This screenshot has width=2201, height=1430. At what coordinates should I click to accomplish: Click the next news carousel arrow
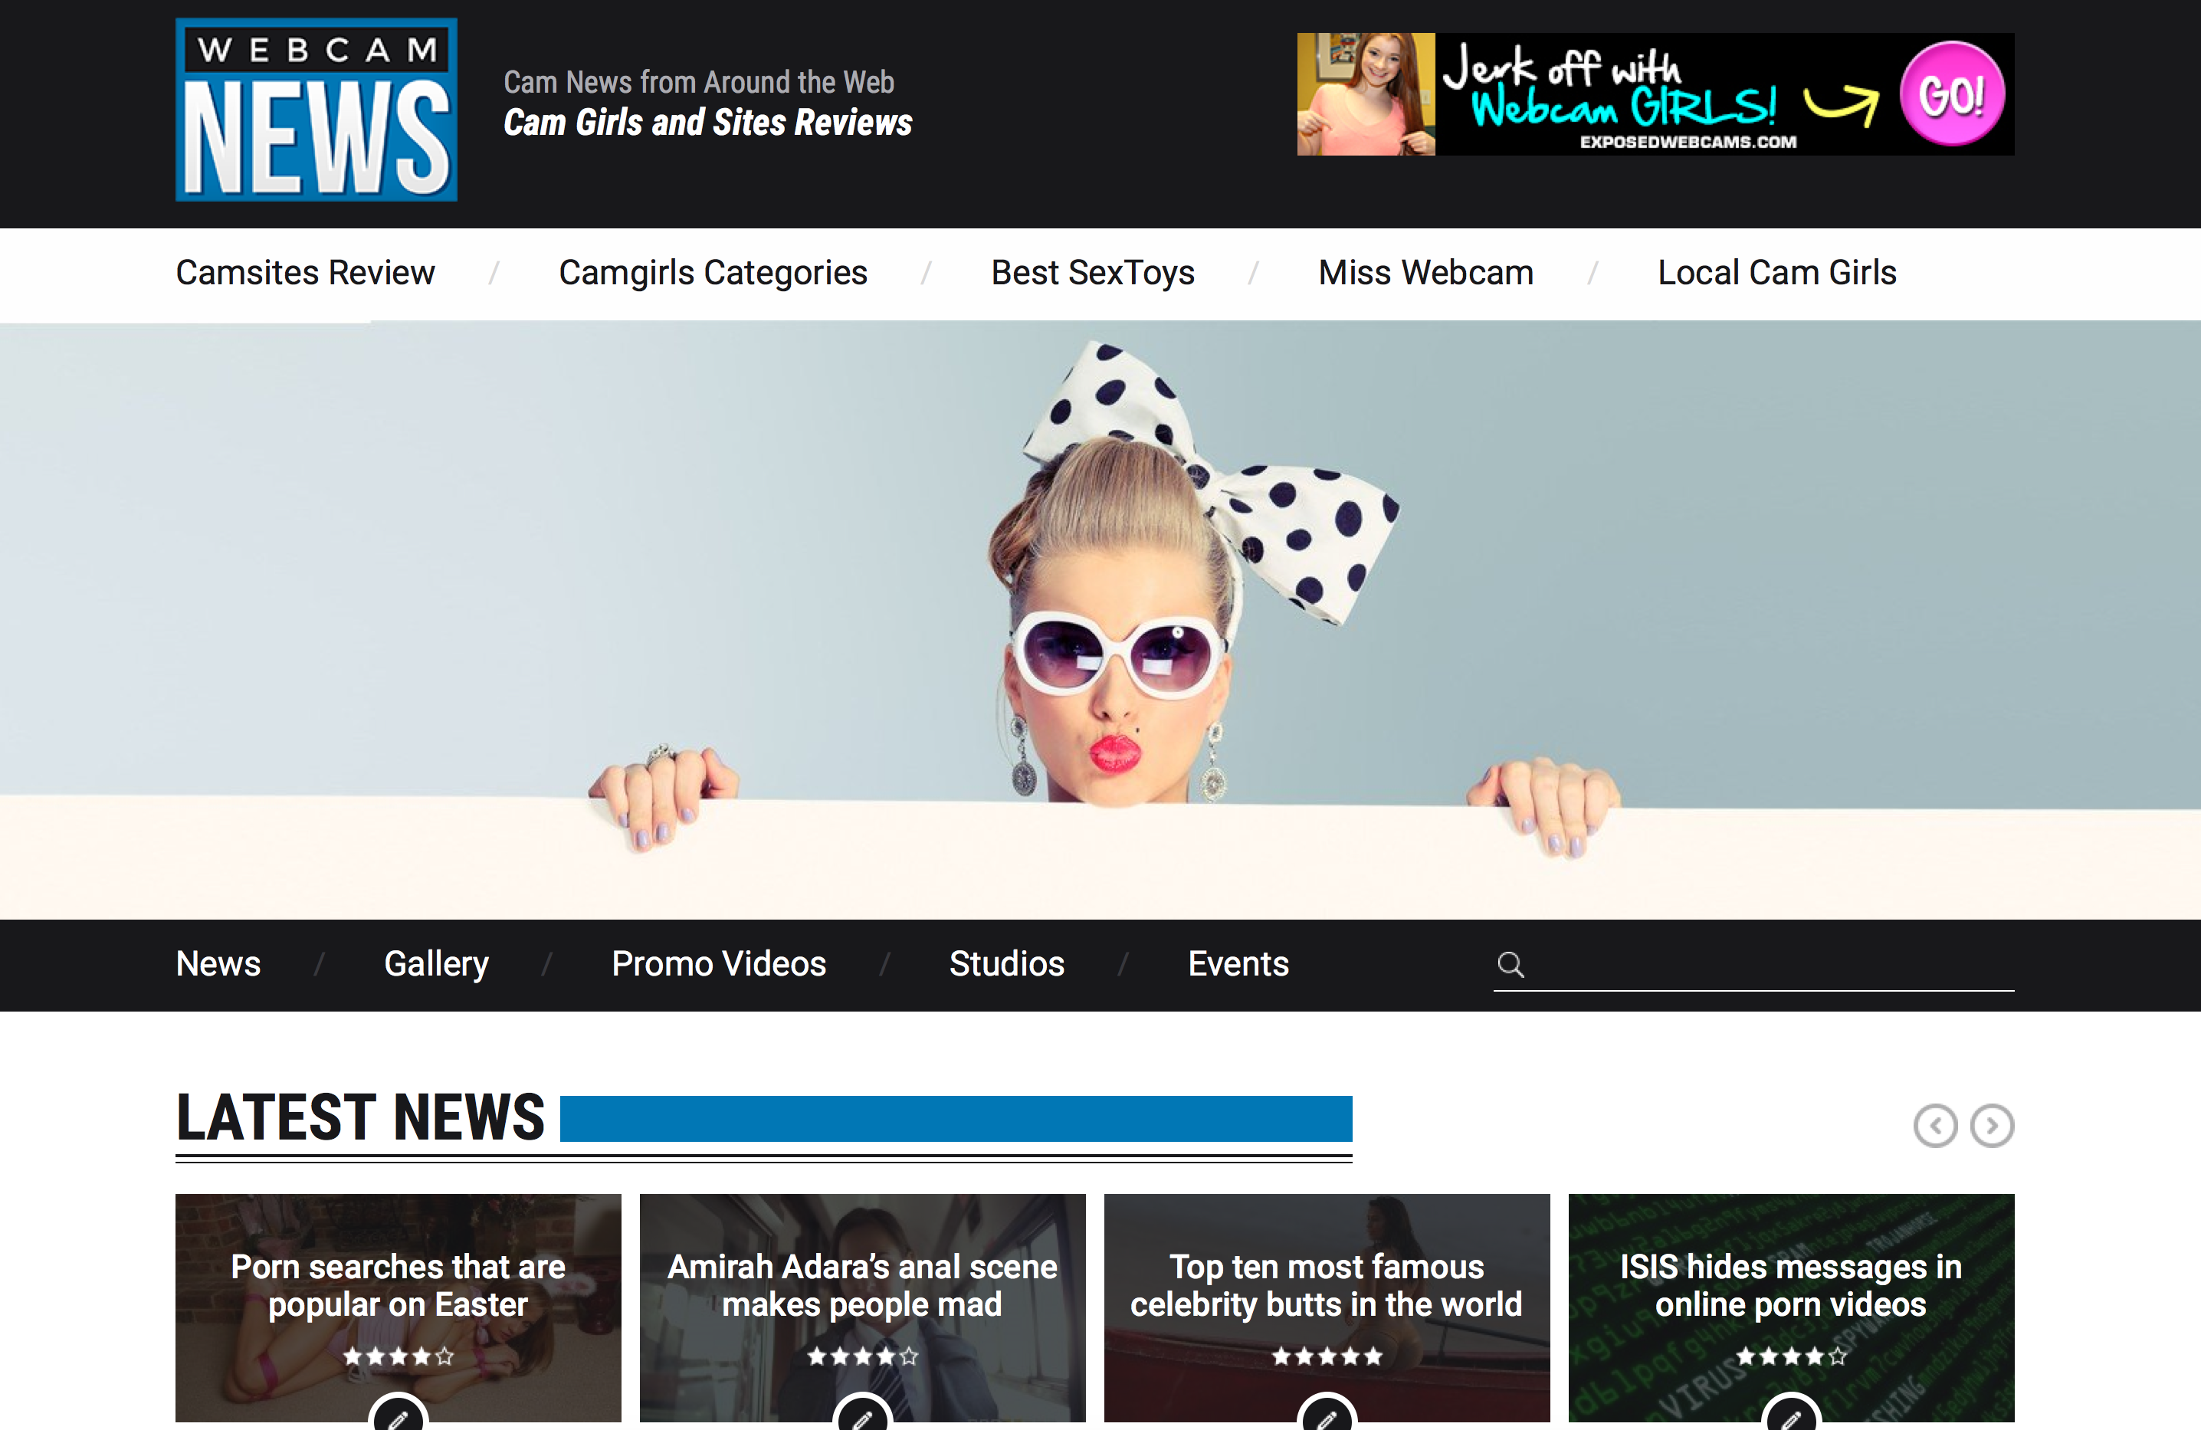pyautogui.click(x=1991, y=1126)
